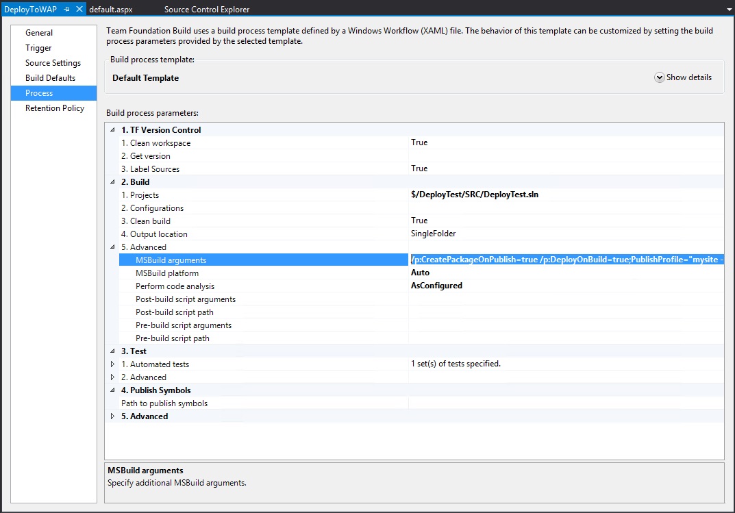
Task: Select Build Defaults in the sidebar
Action: (49, 77)
